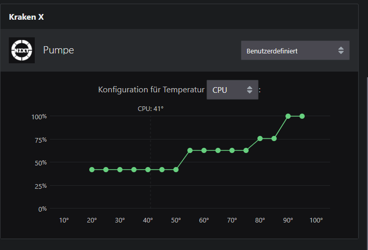
Task: Click the 60° axis label
Action: tap(204, 220)
